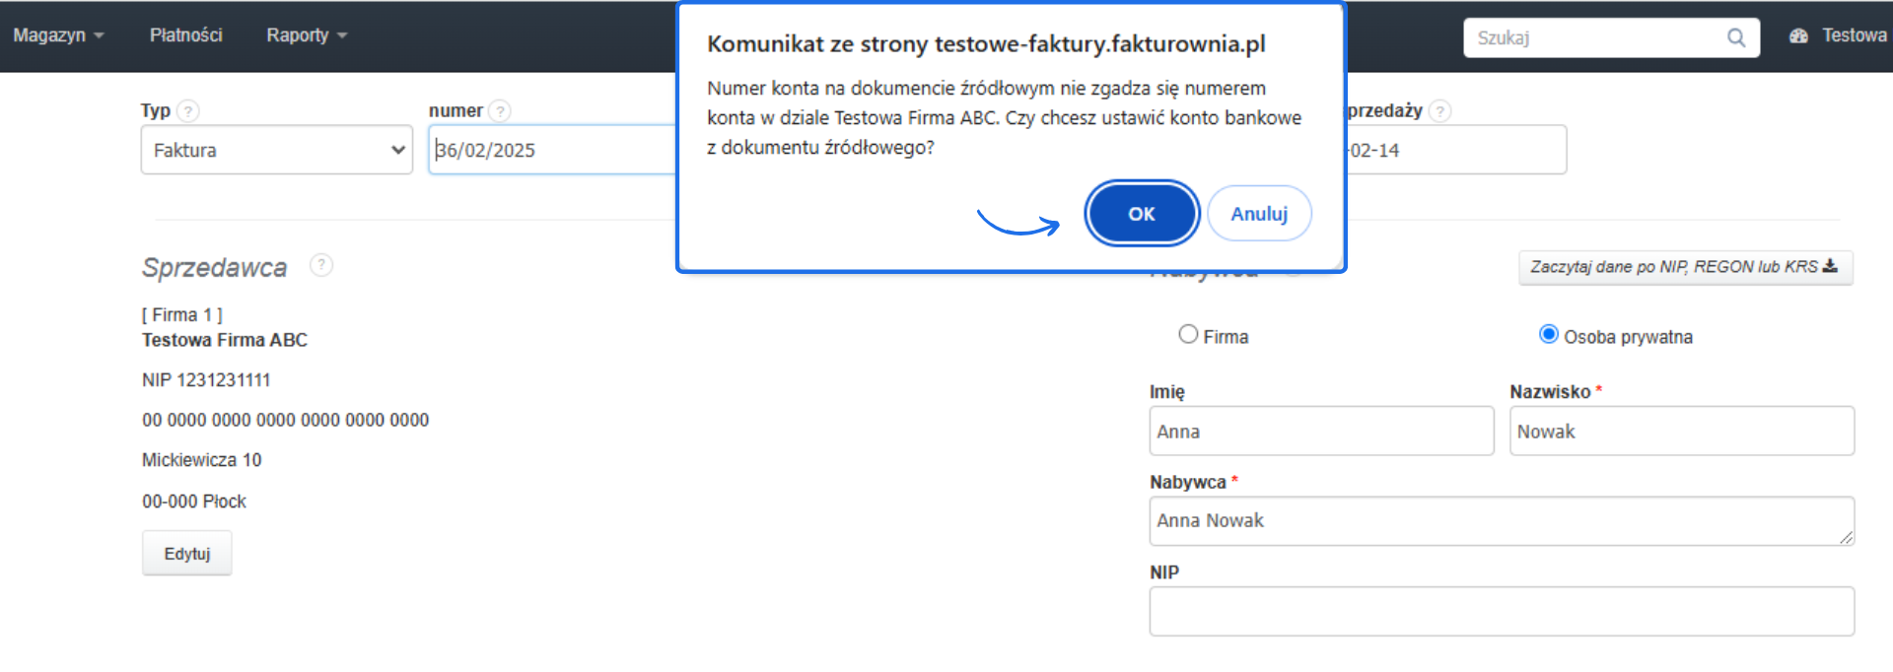
Task: Click inside the empty NIP input field
Action: (1501, 611)
